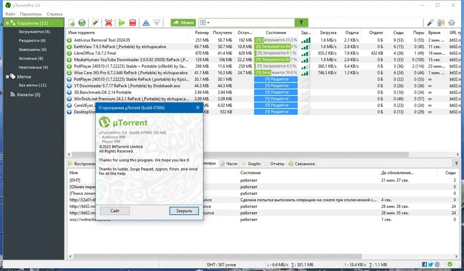Click the Twitter icon in status bar
The image size is (464, 271).
(430, 265)
